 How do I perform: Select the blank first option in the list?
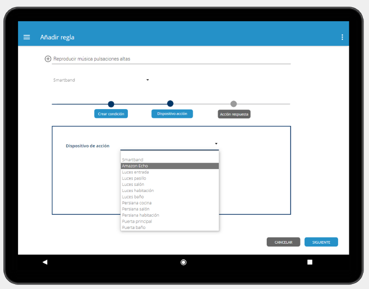tap(170, 154)
